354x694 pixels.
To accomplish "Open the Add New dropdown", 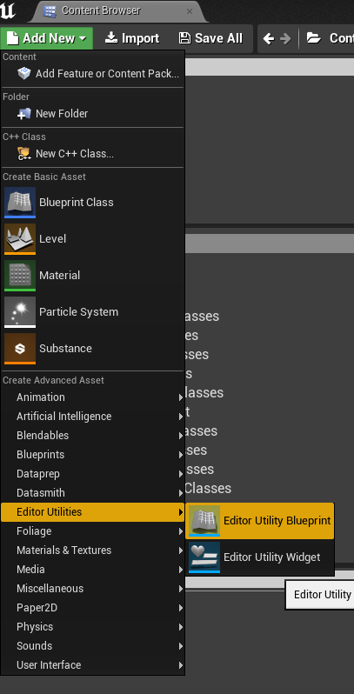I will pyautogui.click(x=46, y=38).
